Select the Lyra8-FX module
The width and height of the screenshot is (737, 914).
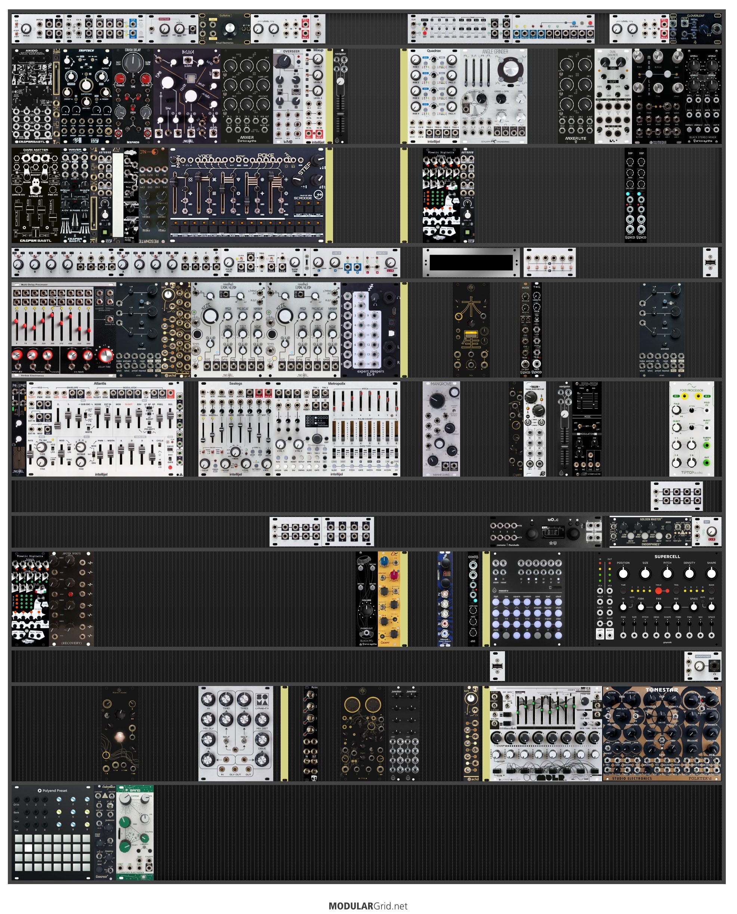236,733
